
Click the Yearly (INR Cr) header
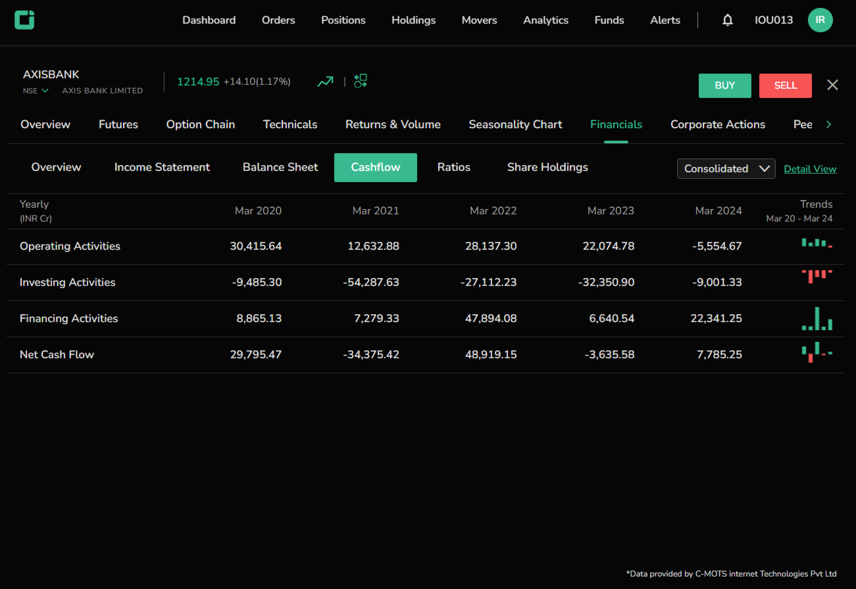pos(36,211)
